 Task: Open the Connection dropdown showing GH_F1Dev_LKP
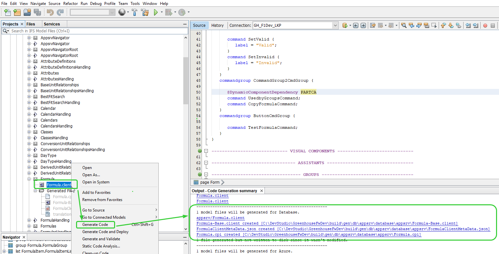tap(335, 25)
